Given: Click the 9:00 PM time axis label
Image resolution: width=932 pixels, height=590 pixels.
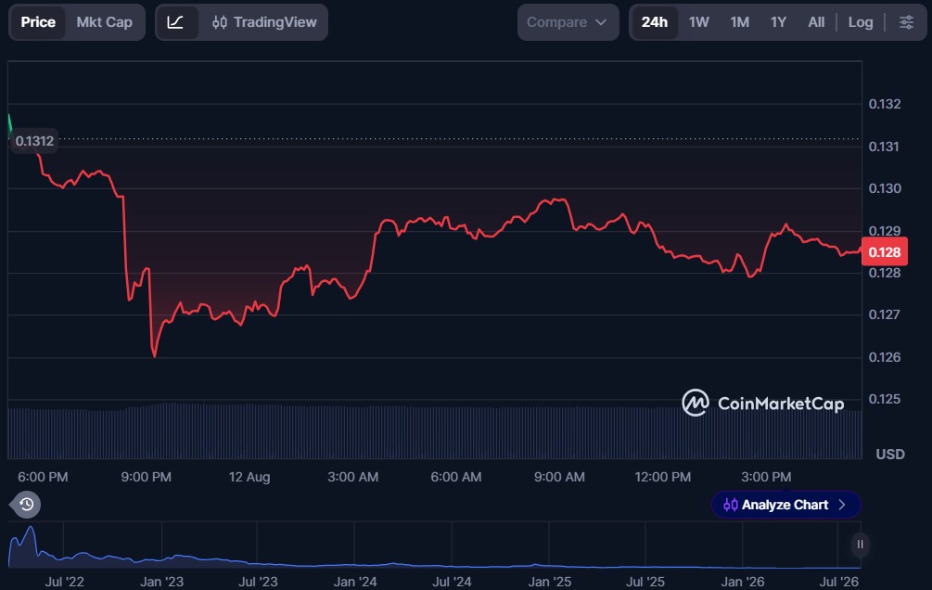Looking at the screenshot, I should (147, 477).
